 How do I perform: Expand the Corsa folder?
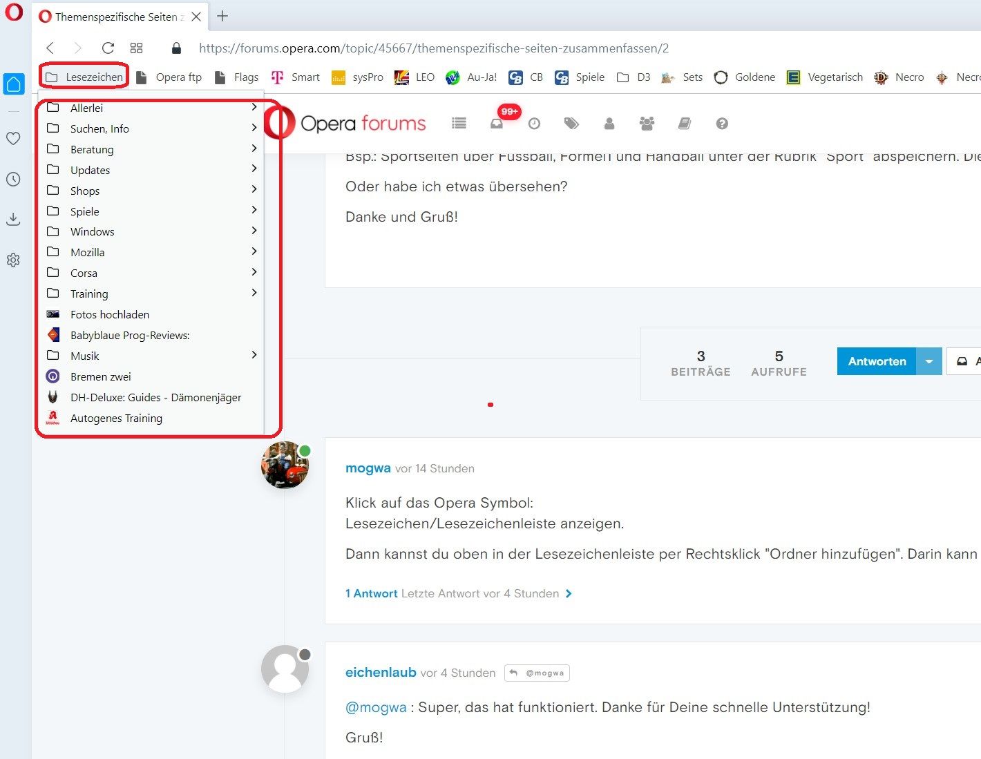point(152,273)
